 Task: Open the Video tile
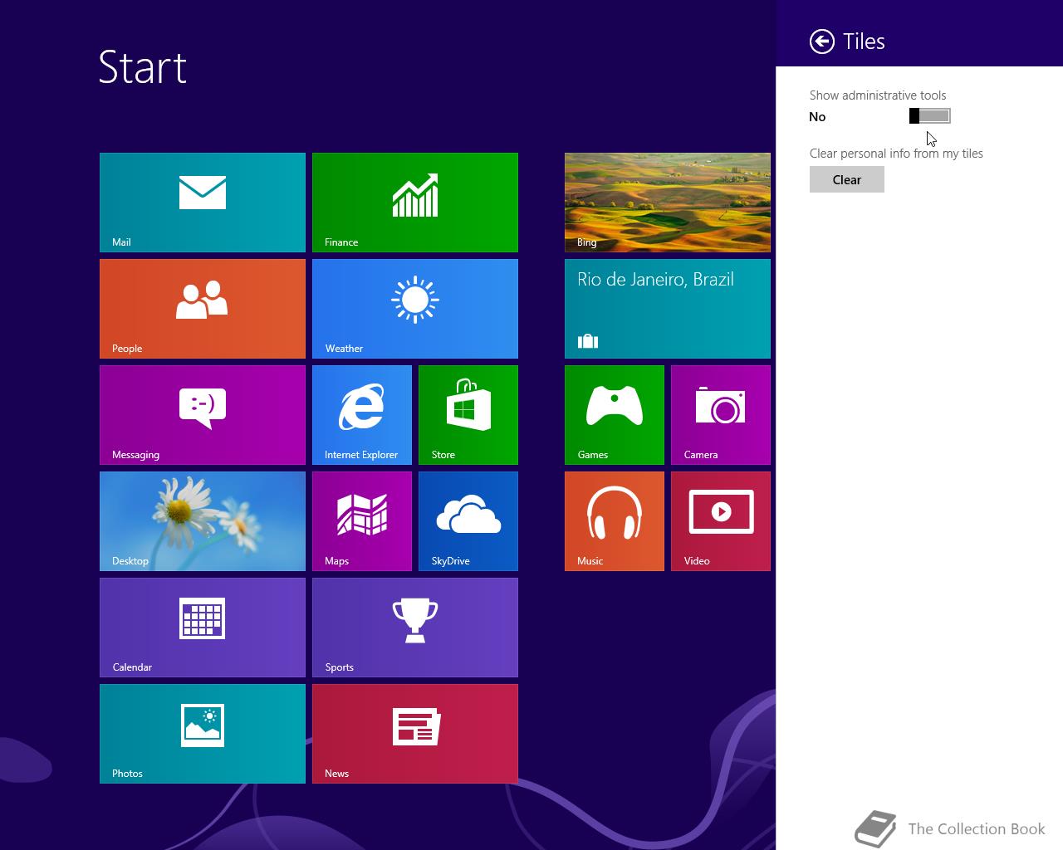tap(721, 521)
